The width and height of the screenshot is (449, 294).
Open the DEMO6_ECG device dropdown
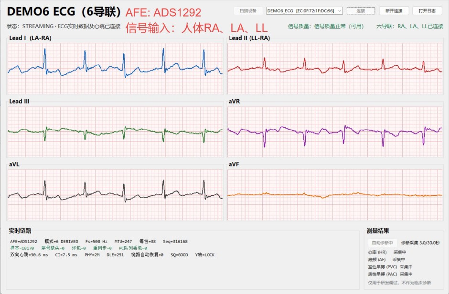point(304,11)
